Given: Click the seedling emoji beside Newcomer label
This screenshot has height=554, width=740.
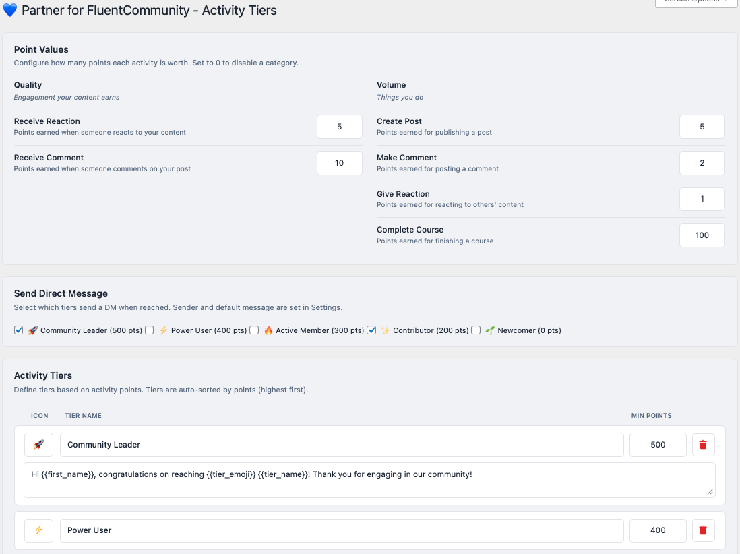Looking at the screenshot, I should coord(490,330).
